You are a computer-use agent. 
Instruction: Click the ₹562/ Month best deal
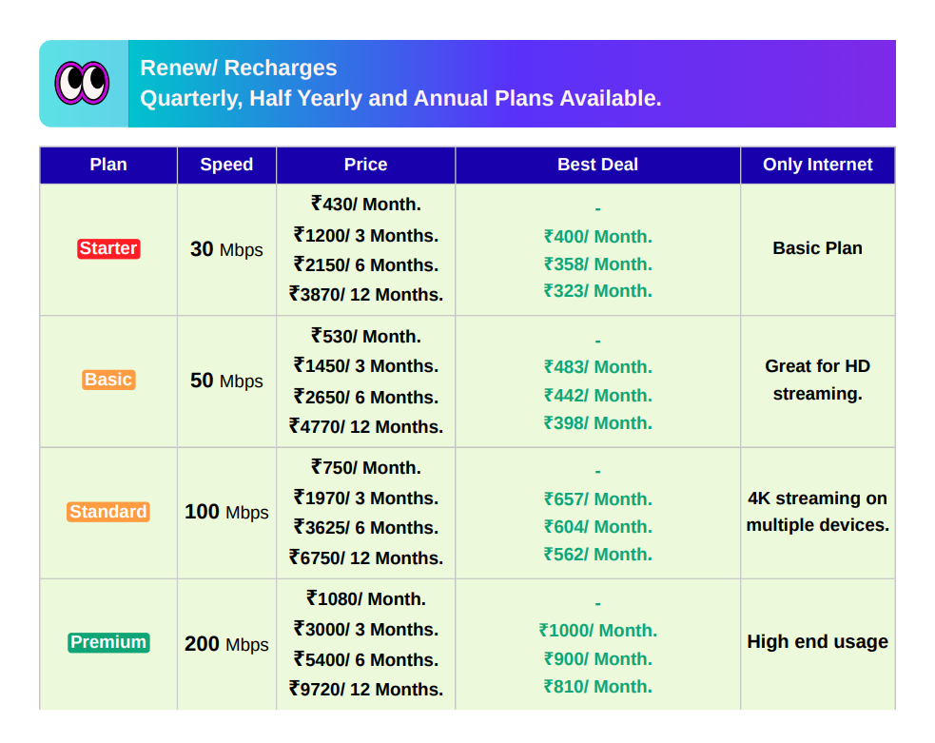(597, 555)
